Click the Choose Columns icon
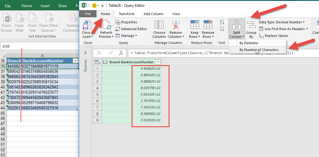319x157 pixels. (x=159, y=25)
